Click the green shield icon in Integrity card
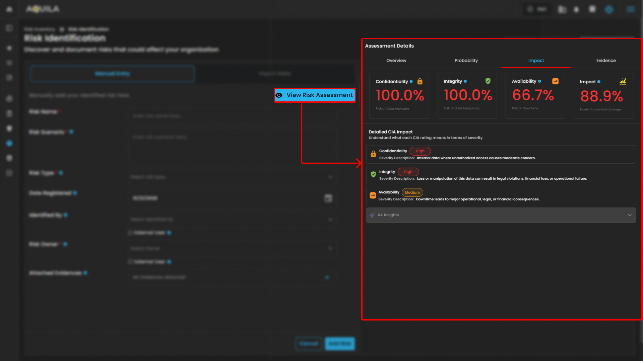The height and width of the screenshot is (361, 643). coord(488,81)
